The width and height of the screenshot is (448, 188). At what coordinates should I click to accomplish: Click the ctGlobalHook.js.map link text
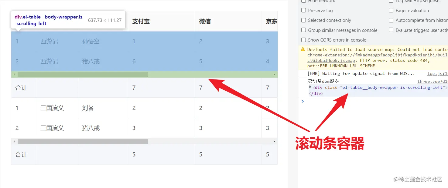click(x=332, y=60)
